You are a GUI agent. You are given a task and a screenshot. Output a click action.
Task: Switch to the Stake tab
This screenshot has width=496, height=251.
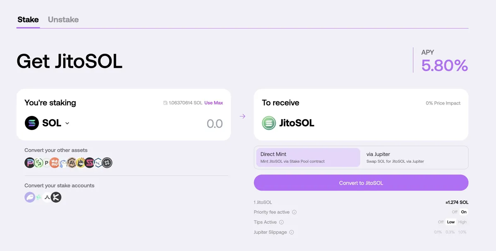[28, 19]
